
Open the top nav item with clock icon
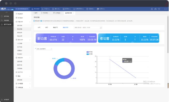(x=90, y=9)
